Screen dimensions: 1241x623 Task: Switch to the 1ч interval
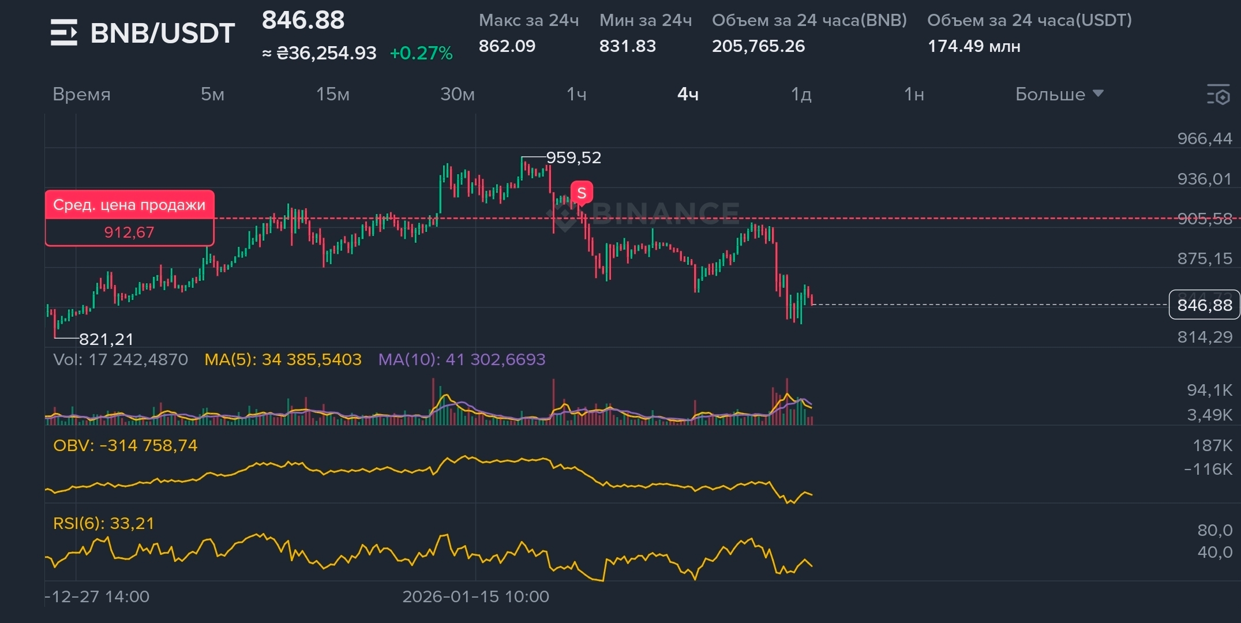(x=576, y=94)
